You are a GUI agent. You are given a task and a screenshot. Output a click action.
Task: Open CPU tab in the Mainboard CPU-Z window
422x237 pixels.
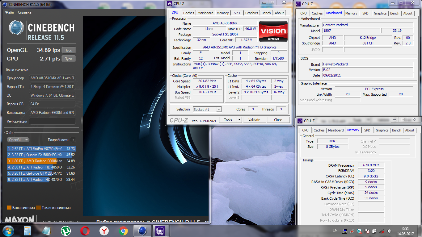pyautogui.click(x=304, y=13)
